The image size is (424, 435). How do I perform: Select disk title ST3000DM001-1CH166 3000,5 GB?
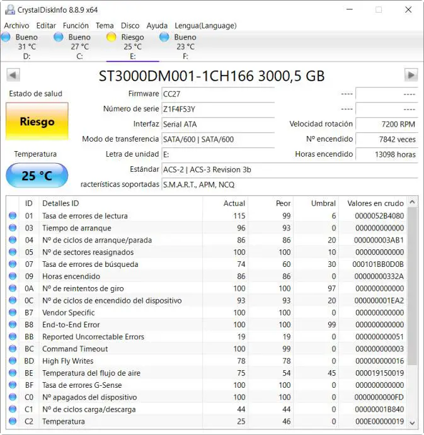pos(212,76)
